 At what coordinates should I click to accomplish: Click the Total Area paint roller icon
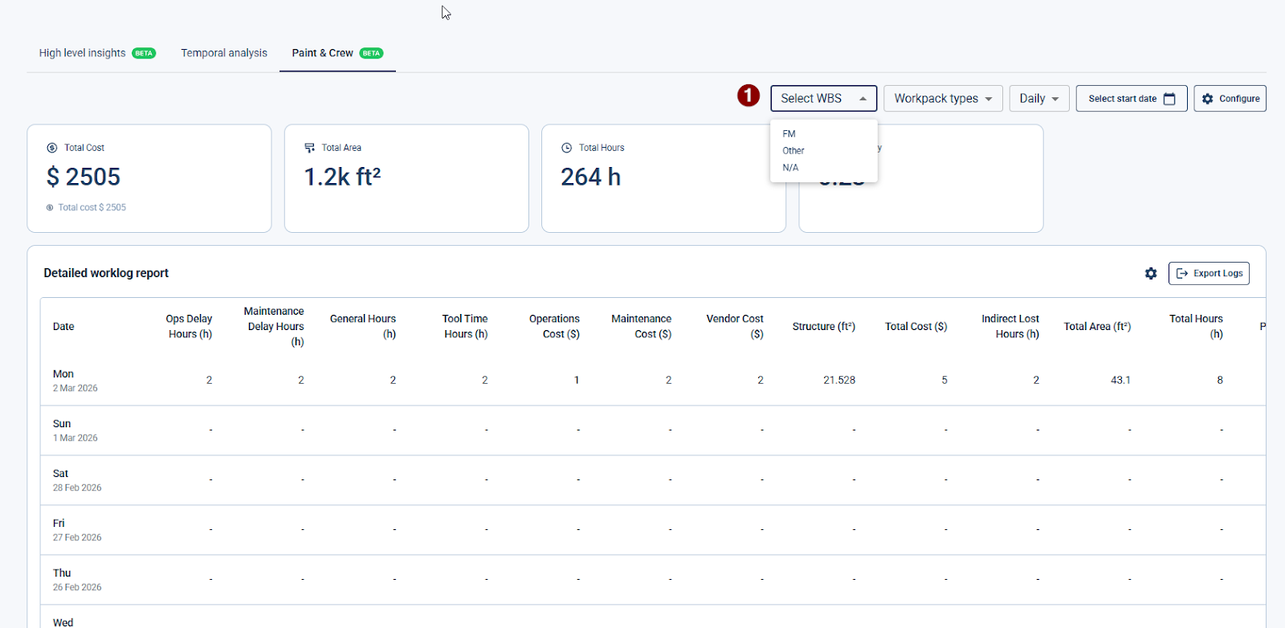click(309, 148)
